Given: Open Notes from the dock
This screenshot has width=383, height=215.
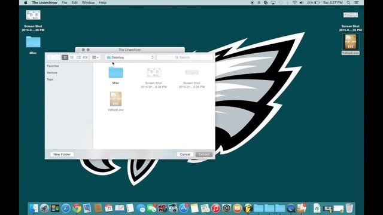Looking at the screenshot, I should (194, 208).
